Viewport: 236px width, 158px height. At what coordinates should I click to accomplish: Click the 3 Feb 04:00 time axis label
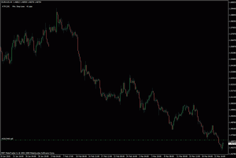point(56,156)
